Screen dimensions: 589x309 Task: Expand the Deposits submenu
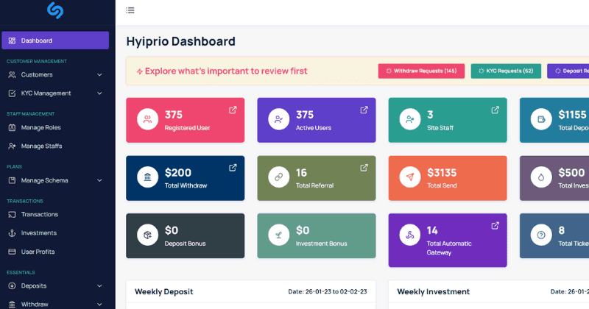(99, 285)
